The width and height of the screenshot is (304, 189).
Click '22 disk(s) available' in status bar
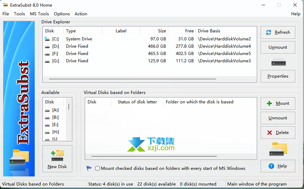pos(156,184)
